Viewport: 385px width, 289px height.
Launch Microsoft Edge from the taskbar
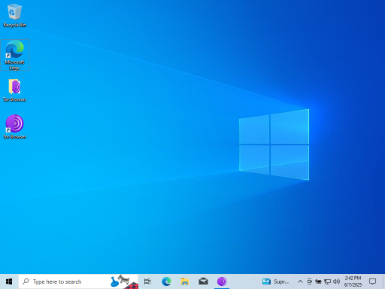(166, 281)
